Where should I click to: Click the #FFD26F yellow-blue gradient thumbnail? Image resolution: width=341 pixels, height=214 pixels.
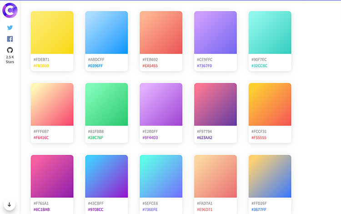(270, 176)
